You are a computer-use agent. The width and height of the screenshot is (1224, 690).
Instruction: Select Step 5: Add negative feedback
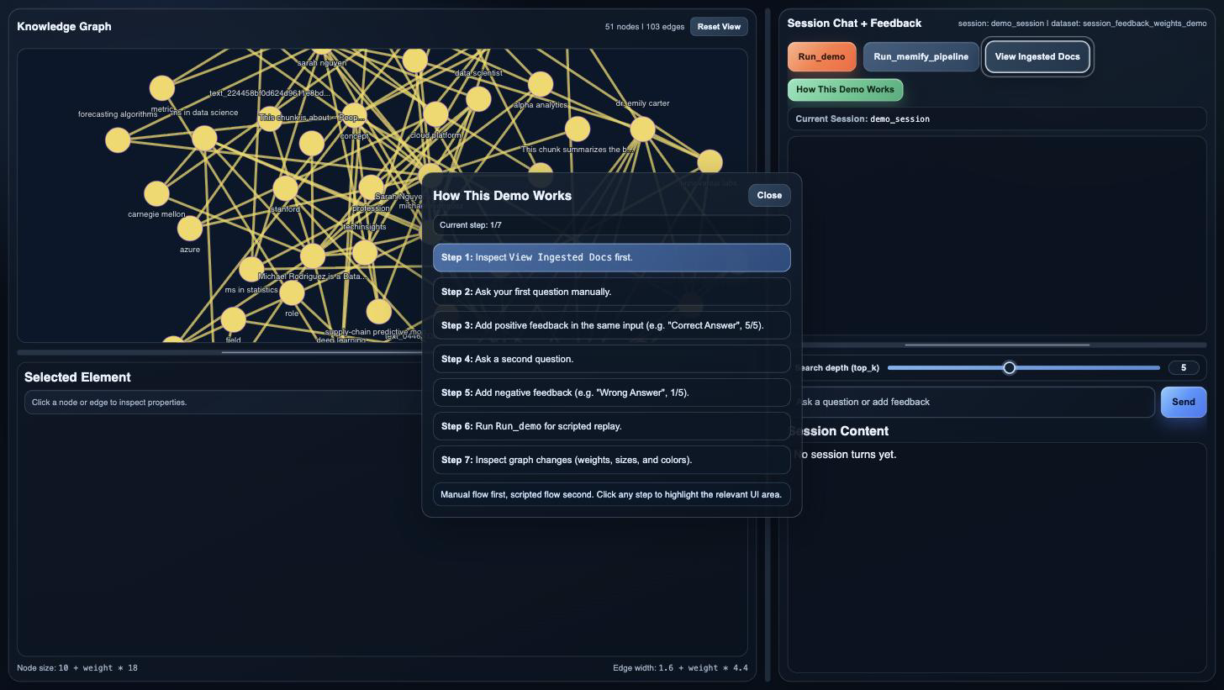click(x=612, y=392)
